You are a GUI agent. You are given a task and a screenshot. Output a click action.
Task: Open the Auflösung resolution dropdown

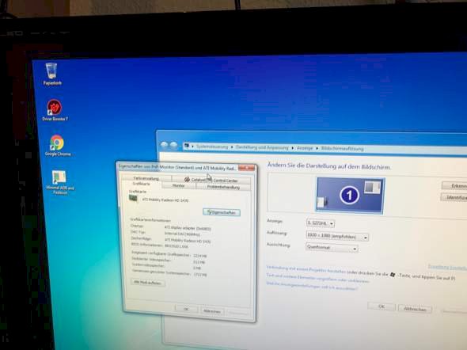(337, 236)
